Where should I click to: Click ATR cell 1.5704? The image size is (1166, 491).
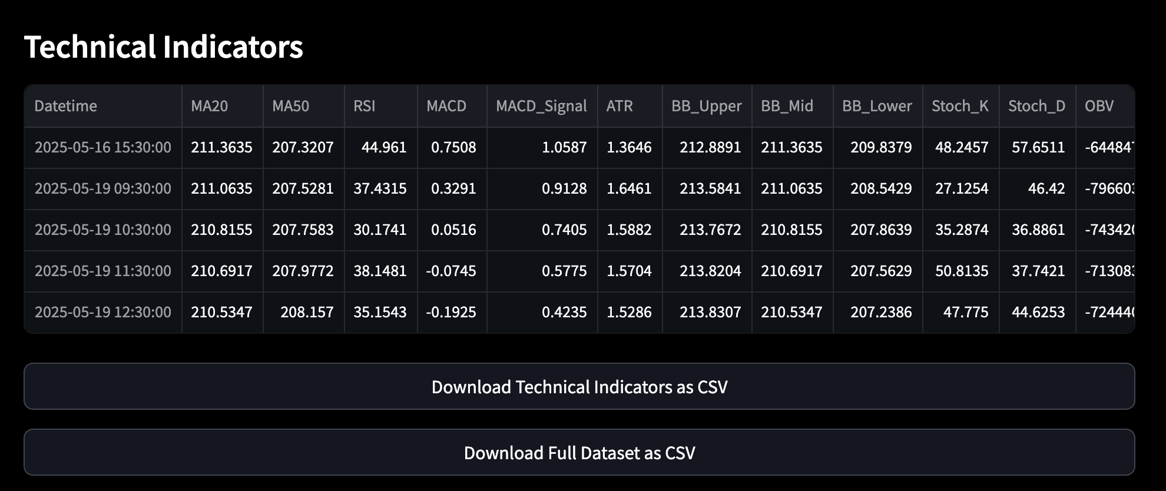point(630,271)
